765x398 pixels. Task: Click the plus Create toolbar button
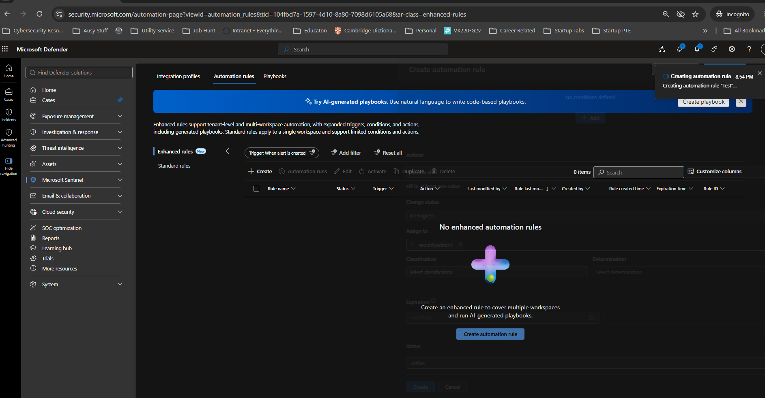click(260, 172)
